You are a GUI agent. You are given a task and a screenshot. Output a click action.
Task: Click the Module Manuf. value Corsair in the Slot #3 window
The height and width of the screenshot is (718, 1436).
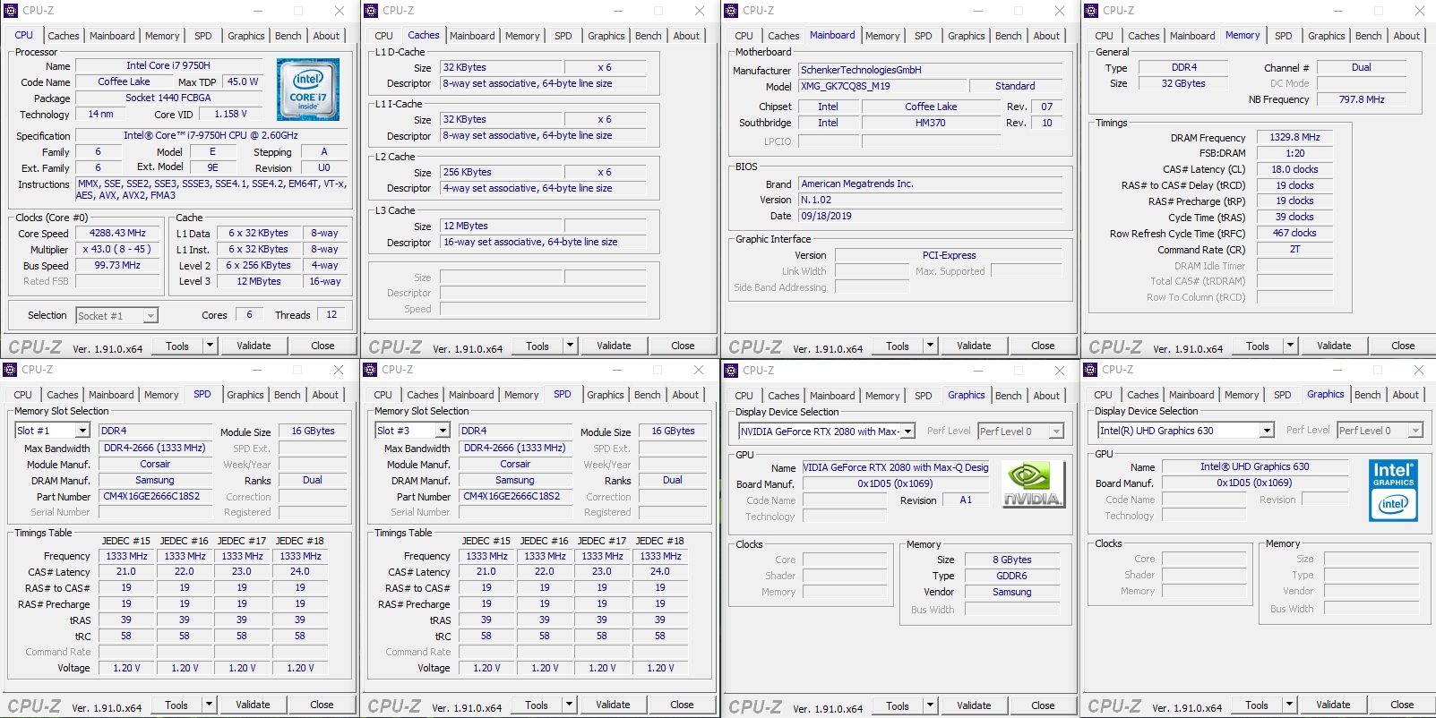coord(515,464)
